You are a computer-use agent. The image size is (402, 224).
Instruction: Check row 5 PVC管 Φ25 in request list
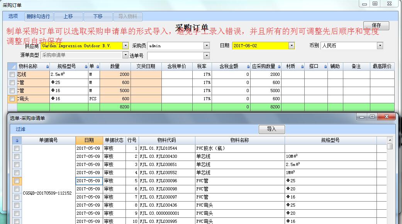tap(17, 181)
